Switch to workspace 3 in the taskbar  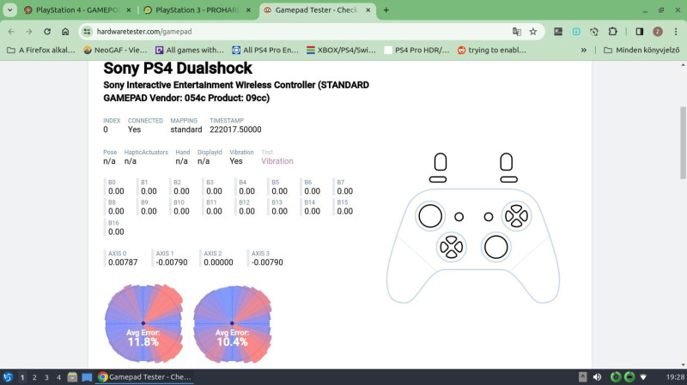(46, 377)
